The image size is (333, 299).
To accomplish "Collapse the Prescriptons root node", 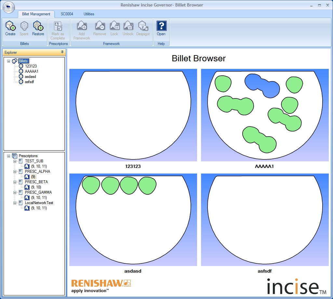I will click(x=8, y=156).
